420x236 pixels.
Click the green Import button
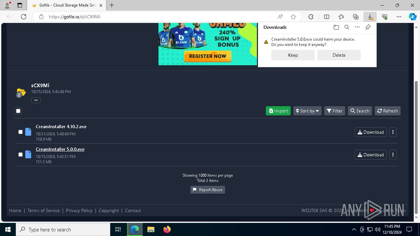click(x=278, y=111)
